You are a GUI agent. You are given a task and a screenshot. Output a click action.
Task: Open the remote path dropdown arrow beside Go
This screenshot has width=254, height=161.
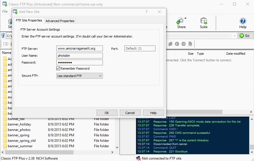[x=235, y=36]
